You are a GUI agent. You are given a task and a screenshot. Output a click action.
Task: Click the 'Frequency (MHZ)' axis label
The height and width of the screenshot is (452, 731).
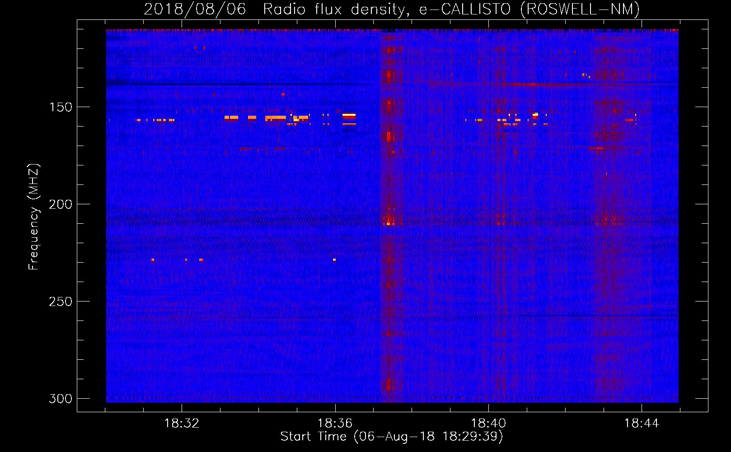pyautogui.click(x=34, y=217)
